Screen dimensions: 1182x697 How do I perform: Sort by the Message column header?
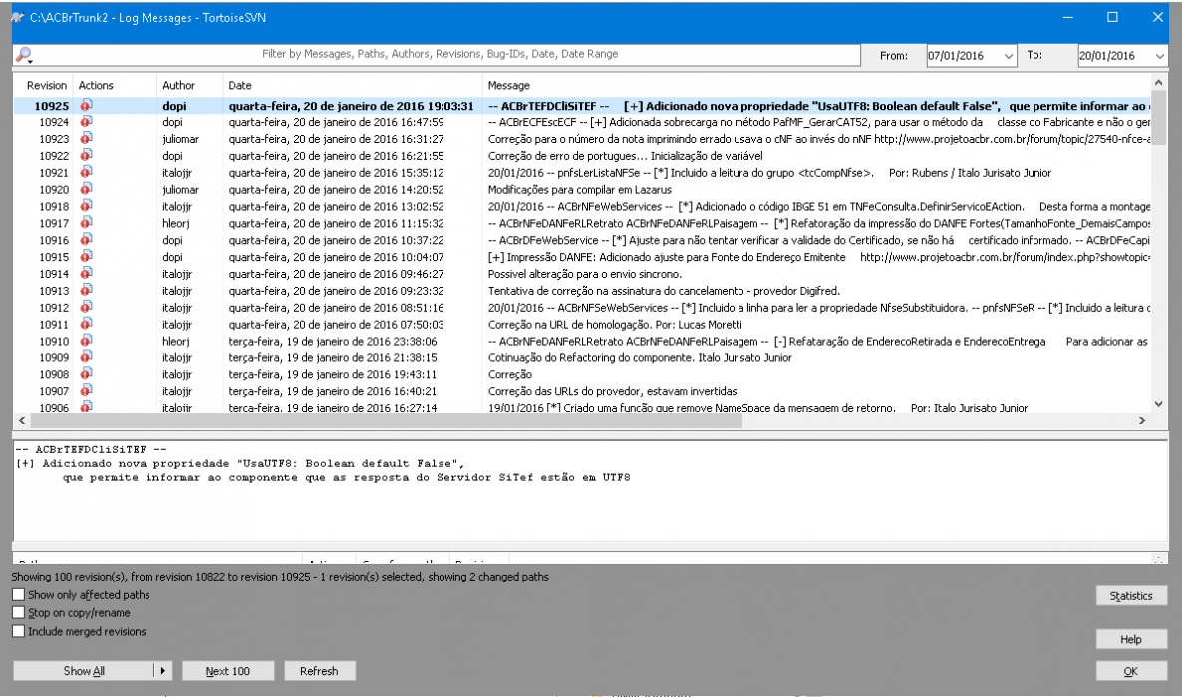tap(817, 86)
